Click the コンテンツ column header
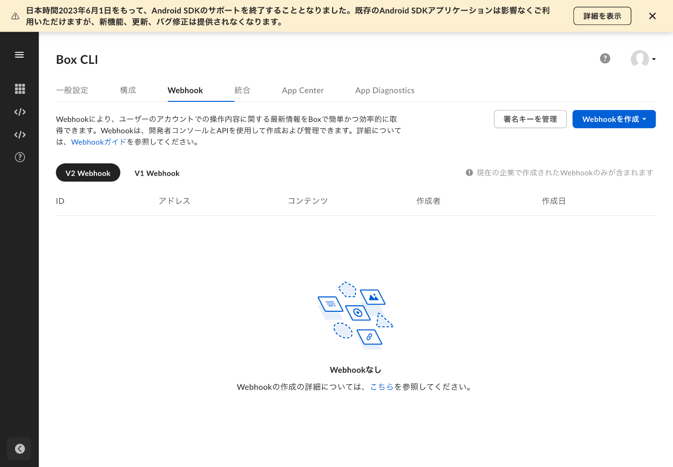Viewport: 673px width, 467px height. click(x=308, y=201)
